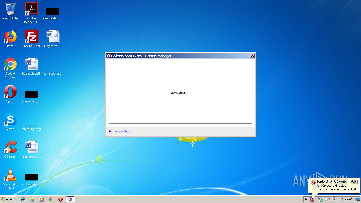Select FileZilla Client desktop shortcut
The width and height of the screenshot is (361, 203).
coord(31,39)
